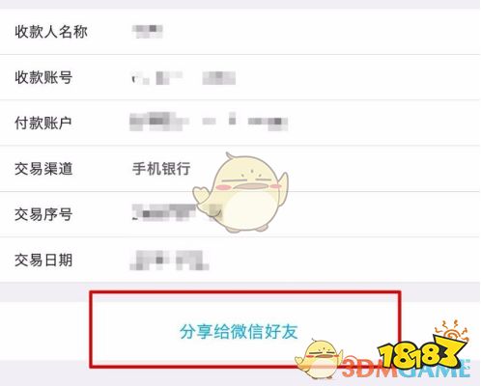Select the 付款账户 row label
The height and width of the screenshot is (386, 481).
click(x=43, y=123)
